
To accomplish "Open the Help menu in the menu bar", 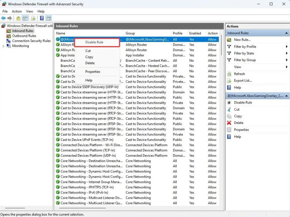I will tap(41, 11).
